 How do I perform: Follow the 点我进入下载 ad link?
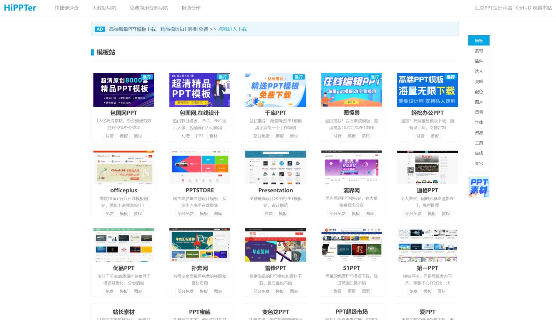232,29
